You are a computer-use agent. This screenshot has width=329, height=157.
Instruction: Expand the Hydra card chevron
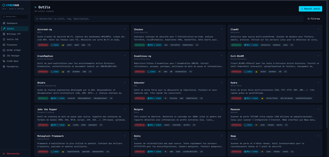(318, 83)
